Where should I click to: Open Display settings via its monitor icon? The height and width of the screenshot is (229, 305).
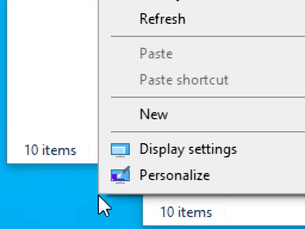(x=120, y=150)
